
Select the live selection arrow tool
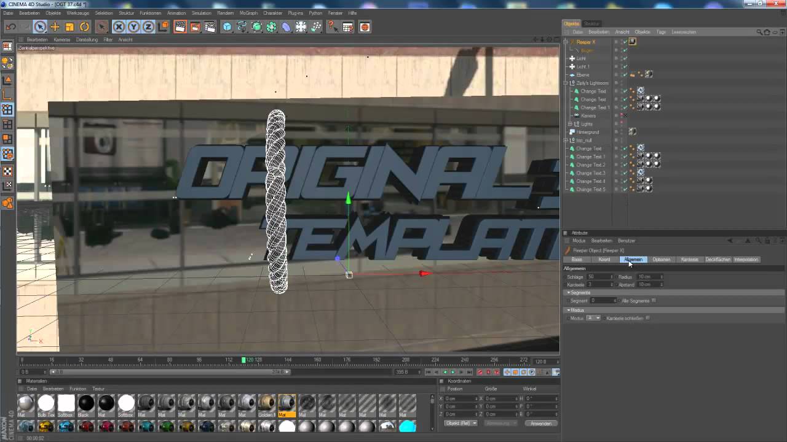click(40, 27)
